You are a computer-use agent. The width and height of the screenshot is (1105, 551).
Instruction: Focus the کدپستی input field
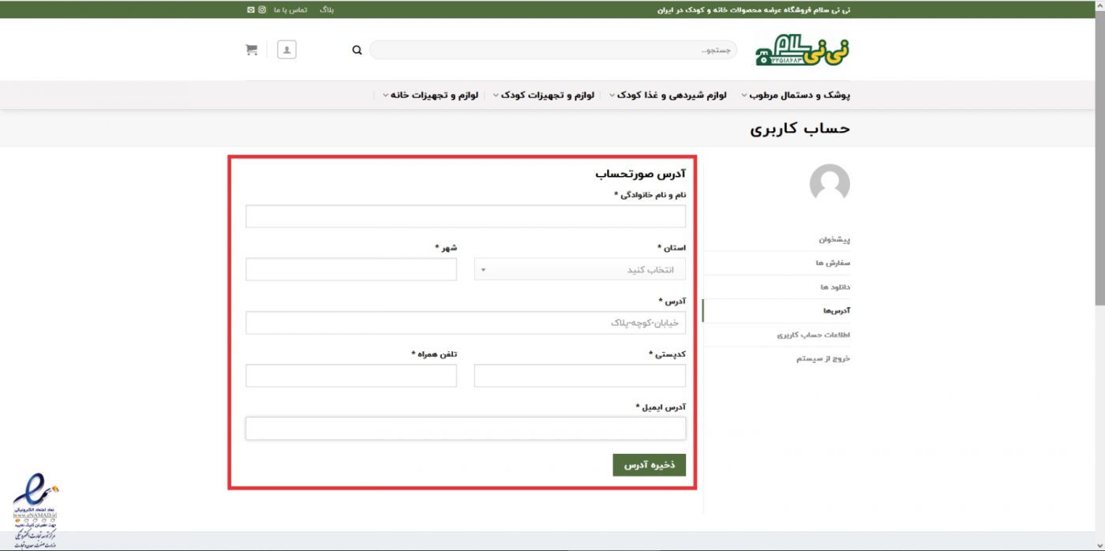(579, 376)
